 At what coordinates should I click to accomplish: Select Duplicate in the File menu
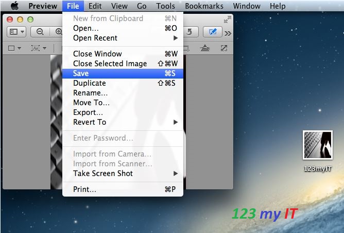(90, 83)
